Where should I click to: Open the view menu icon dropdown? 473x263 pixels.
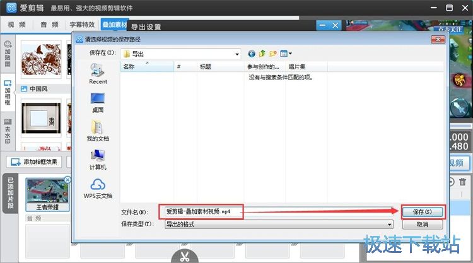[286, 54]
